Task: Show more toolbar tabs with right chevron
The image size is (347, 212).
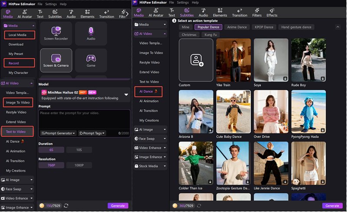Action: pos(127,14)
